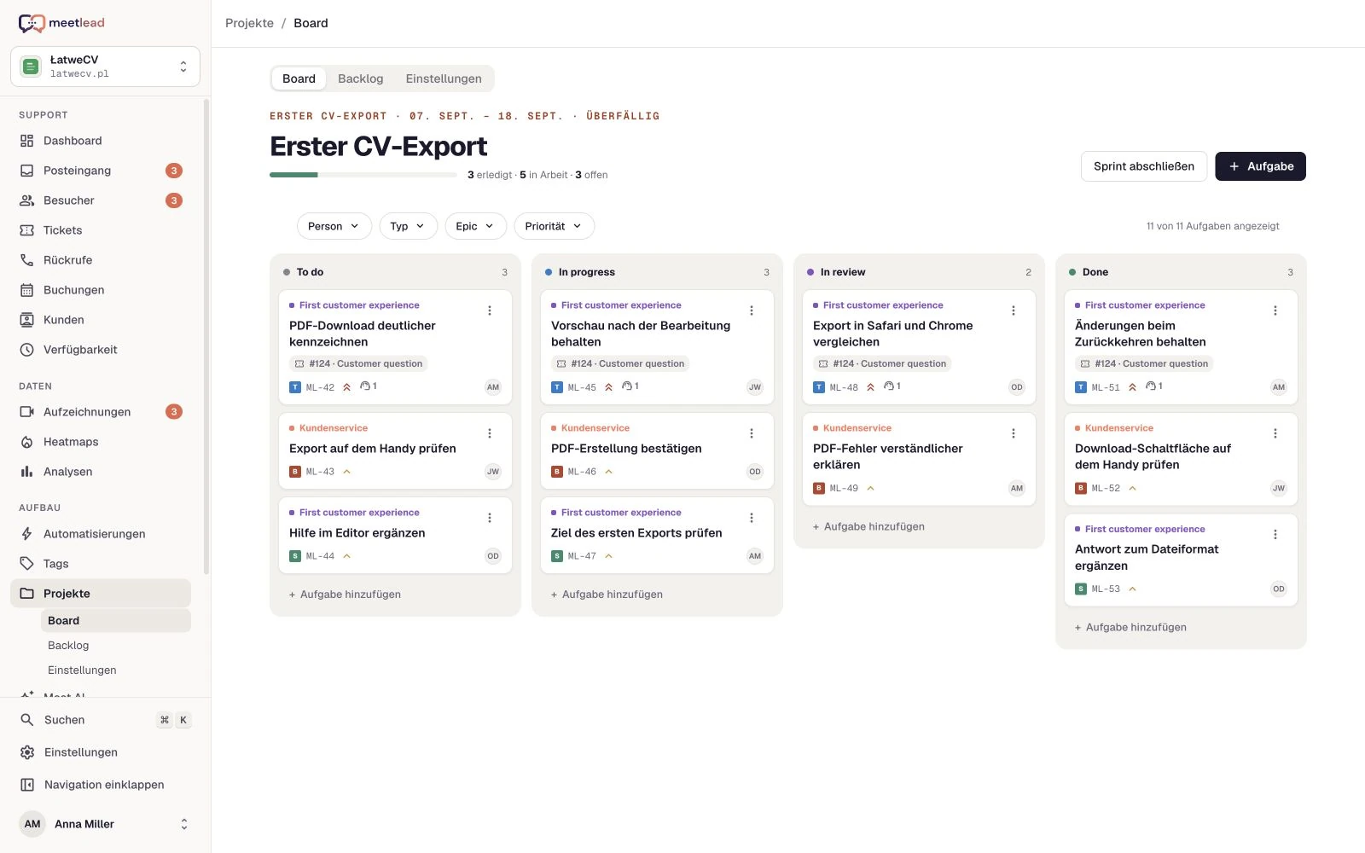
Task: Open the Person filter dropdown
Action: (x=334, y=226)
